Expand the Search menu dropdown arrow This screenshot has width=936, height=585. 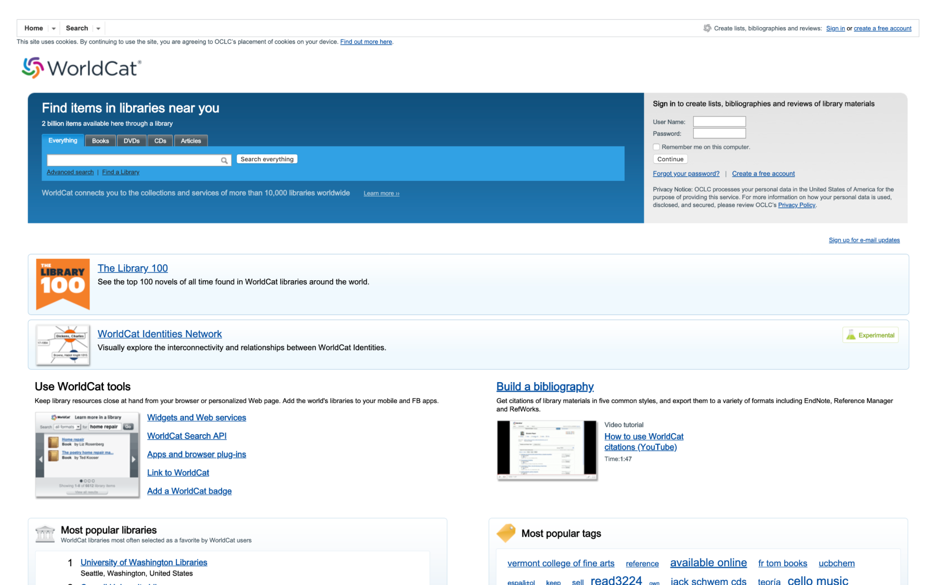(x=98, y=29)
